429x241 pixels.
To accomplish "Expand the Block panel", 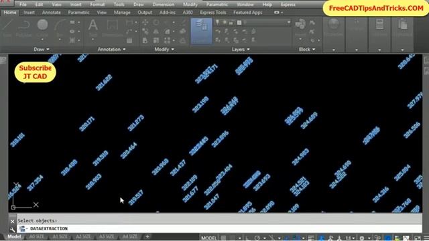I will click(307, 49).
